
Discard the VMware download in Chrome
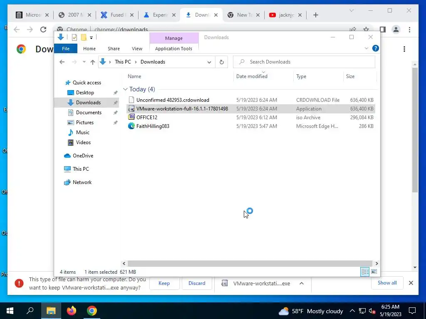197,283
